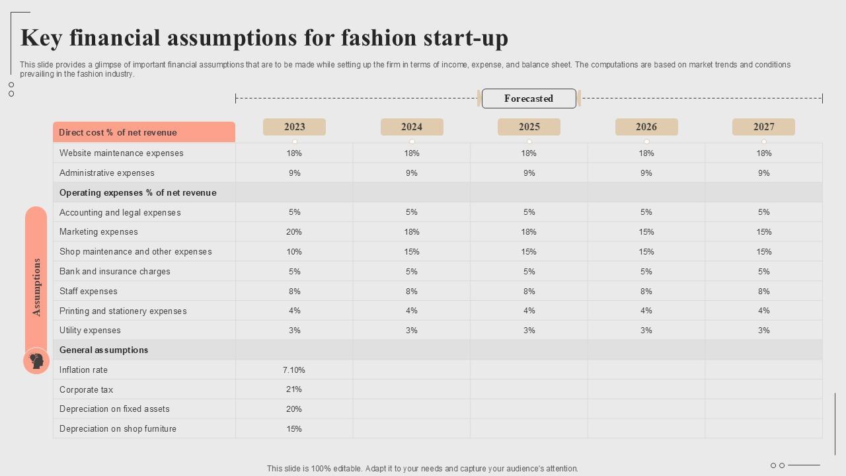Select the General assumptions section heading
This screenshot has height=476, width=846.
[x=104, y=350]
